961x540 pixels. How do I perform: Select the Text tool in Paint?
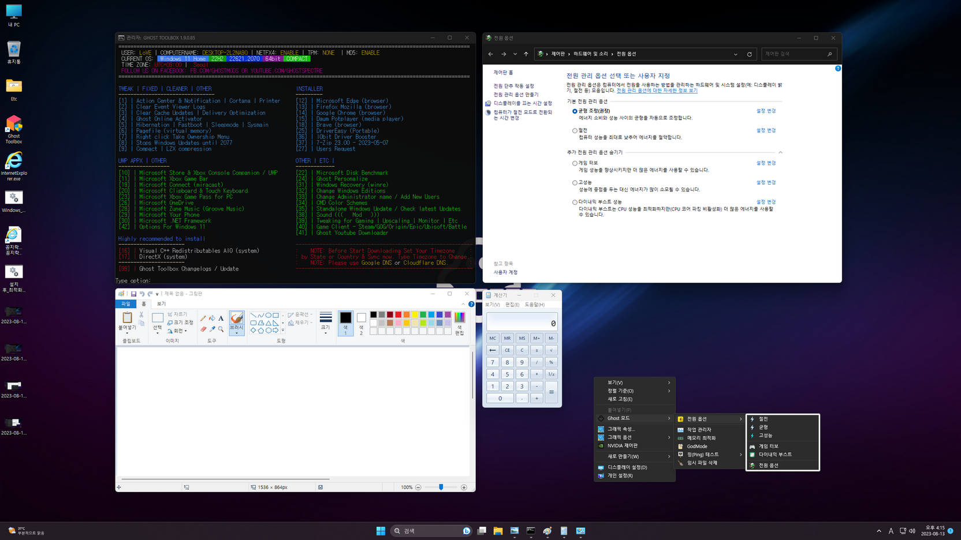point(221,318)
